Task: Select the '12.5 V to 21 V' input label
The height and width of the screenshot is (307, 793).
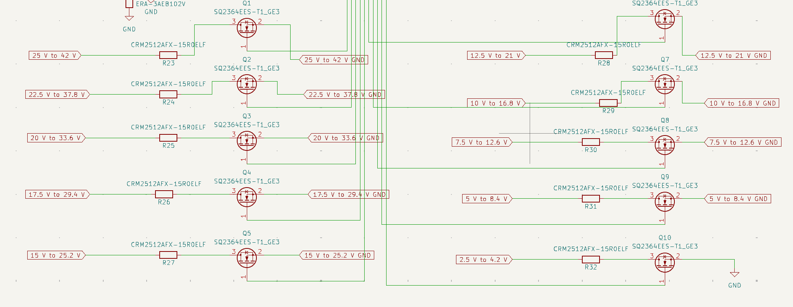Action: click(x=496, y=56)
